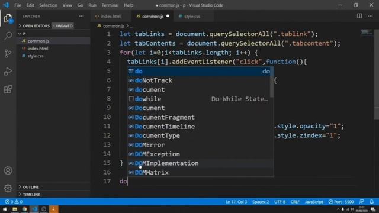Click the feedback icon in status bar
The height and width of the screenshot is (213, 379).
pyautogui.click(x=362, y=202)
